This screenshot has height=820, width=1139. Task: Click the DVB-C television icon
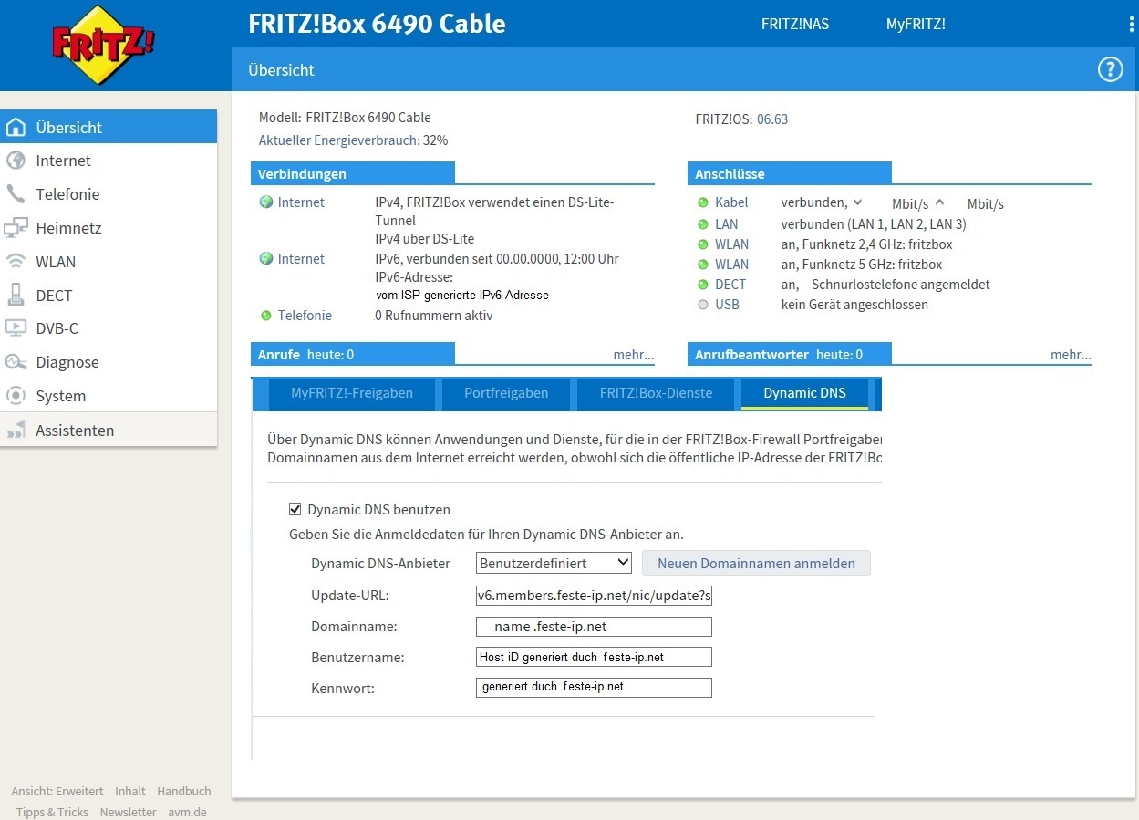[x=16, y=328]
